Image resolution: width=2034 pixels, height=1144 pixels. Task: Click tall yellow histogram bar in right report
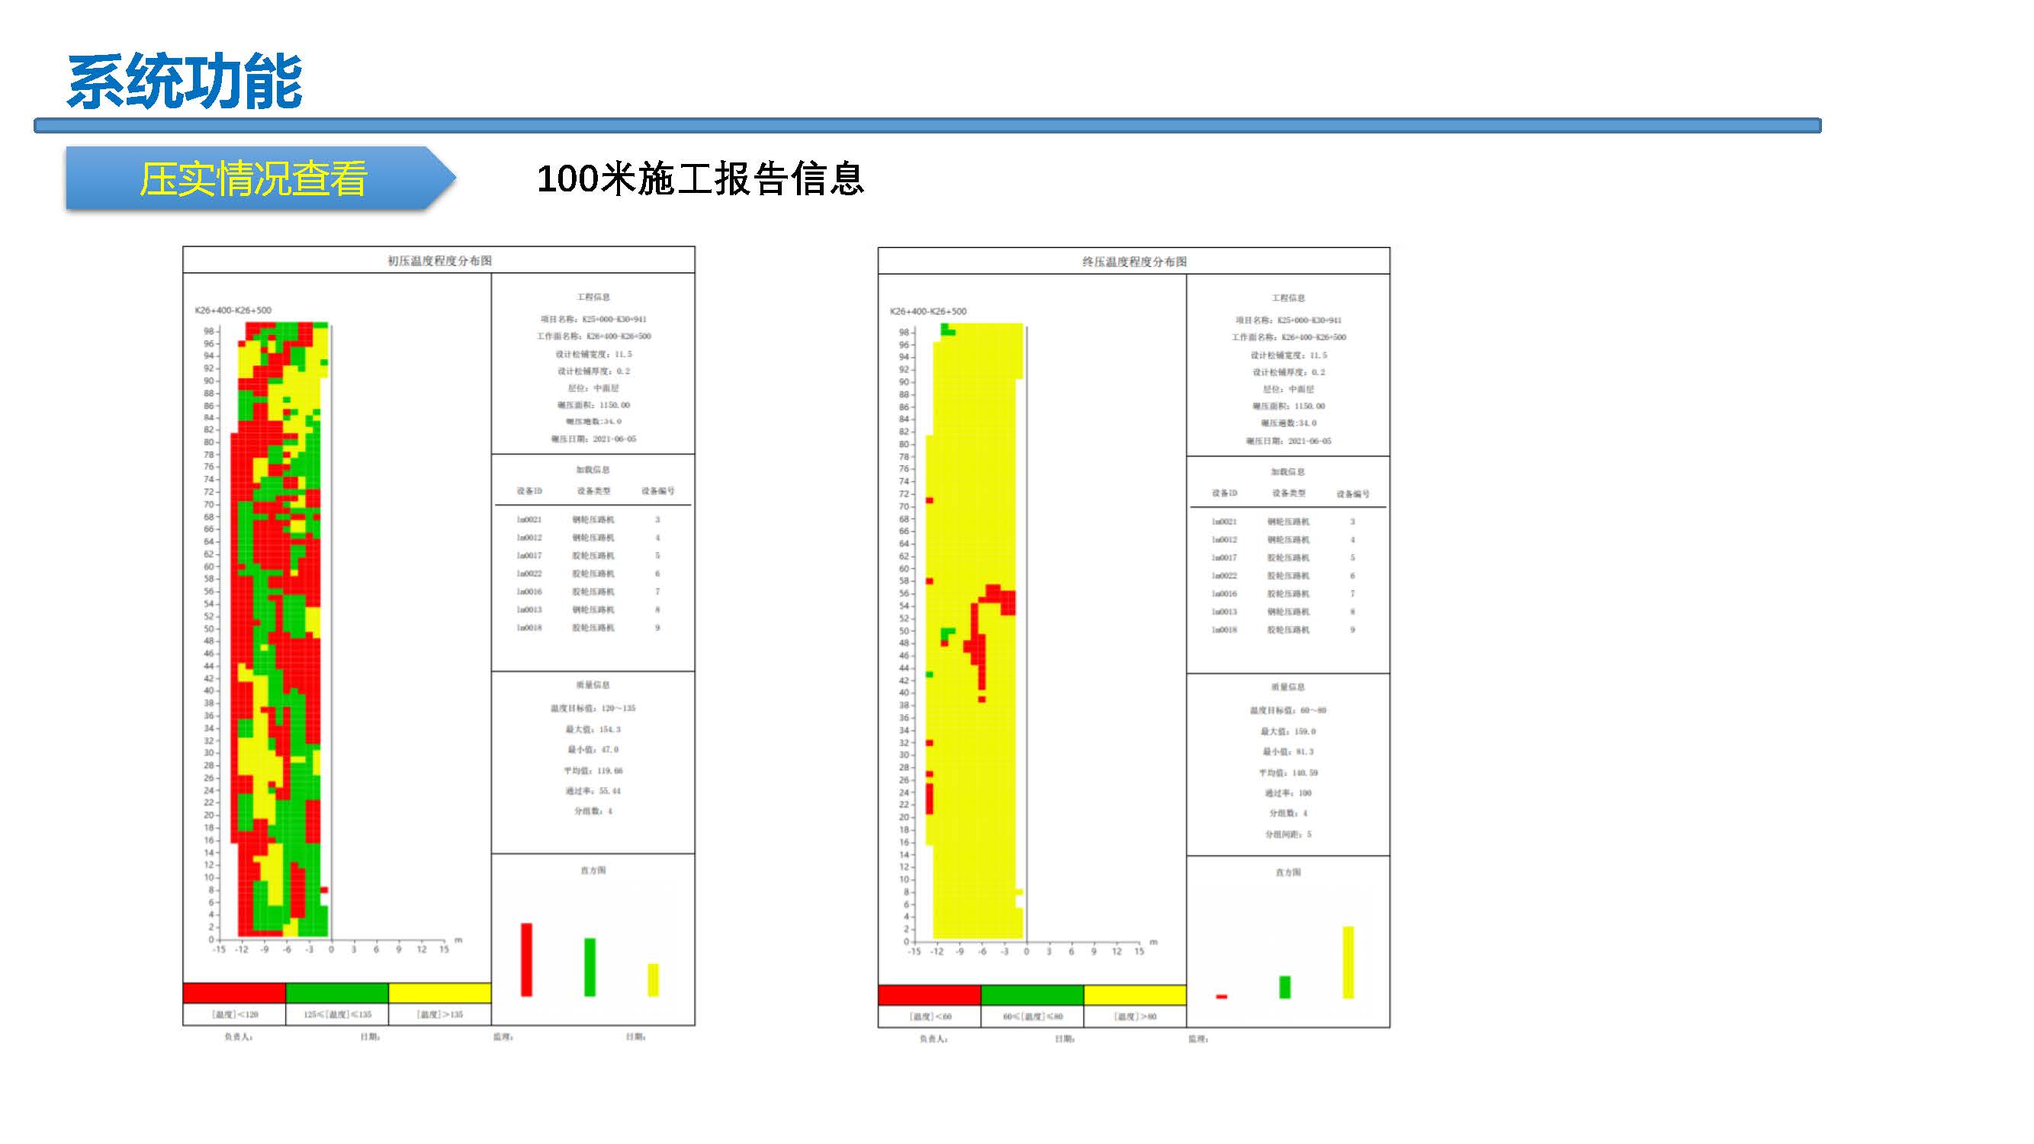1348,962
